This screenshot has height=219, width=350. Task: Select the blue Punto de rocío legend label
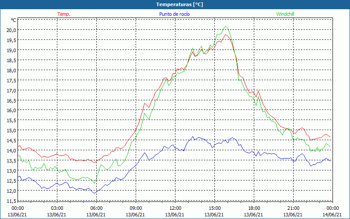(174, 14)
